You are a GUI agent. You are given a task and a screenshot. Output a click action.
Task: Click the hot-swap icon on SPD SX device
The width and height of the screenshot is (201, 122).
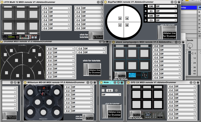[194, 83]
